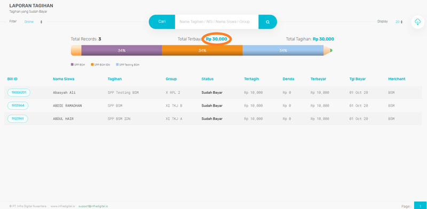Select student name Abasyah Ali

coord(64,93)
